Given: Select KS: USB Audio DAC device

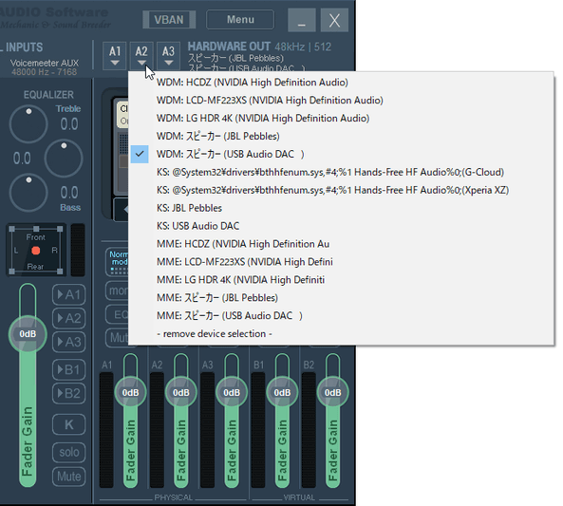Looking at the screenshot, I should point(341,226).
